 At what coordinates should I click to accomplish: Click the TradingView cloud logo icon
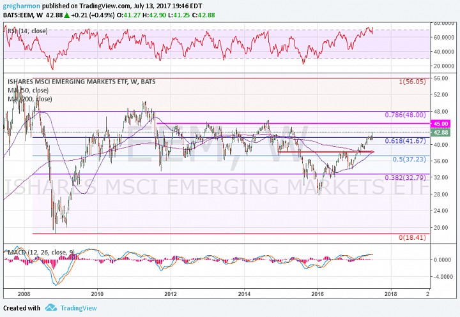point(51,307)
